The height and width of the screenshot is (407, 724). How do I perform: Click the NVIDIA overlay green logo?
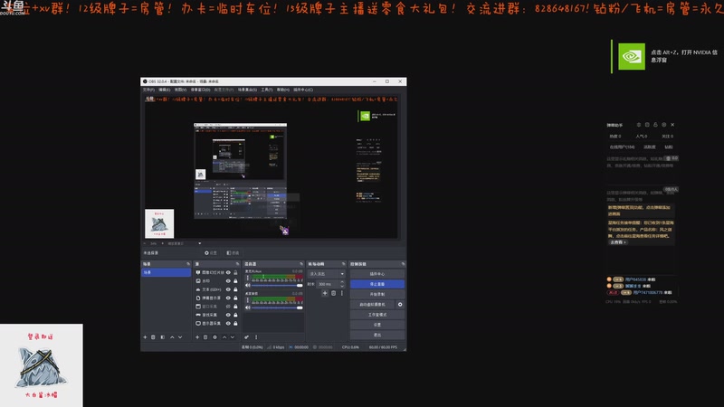(x=631, y=56)
